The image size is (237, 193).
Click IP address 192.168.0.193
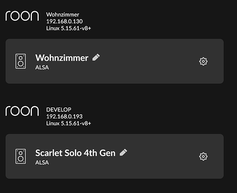point(64,116)
